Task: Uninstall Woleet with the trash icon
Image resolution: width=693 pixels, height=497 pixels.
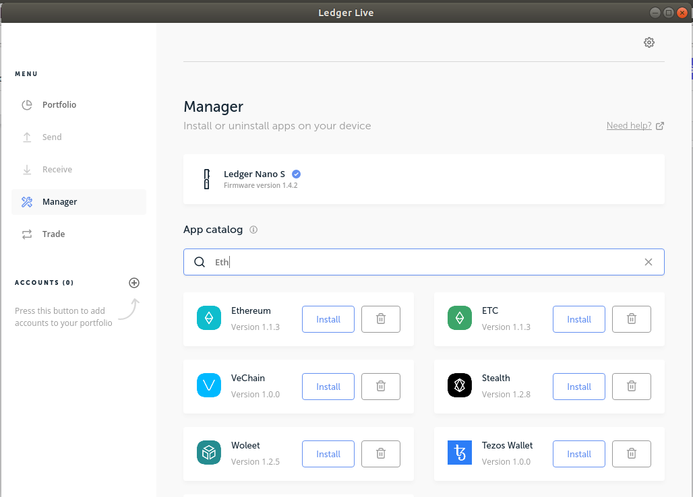Action: tap(380, 454)
